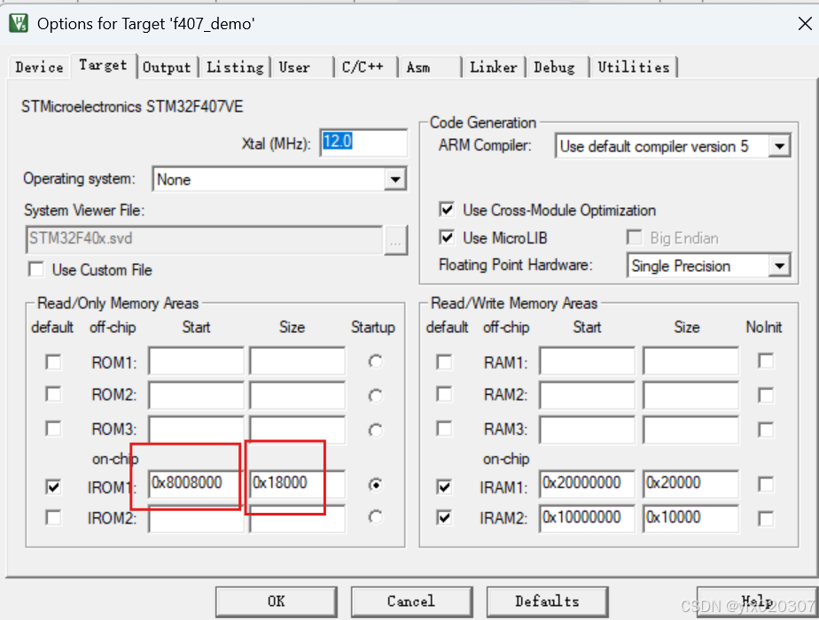819x620 pixels.
Task: Click the System Viewer File browse button
Action: [x=395, y=241]
